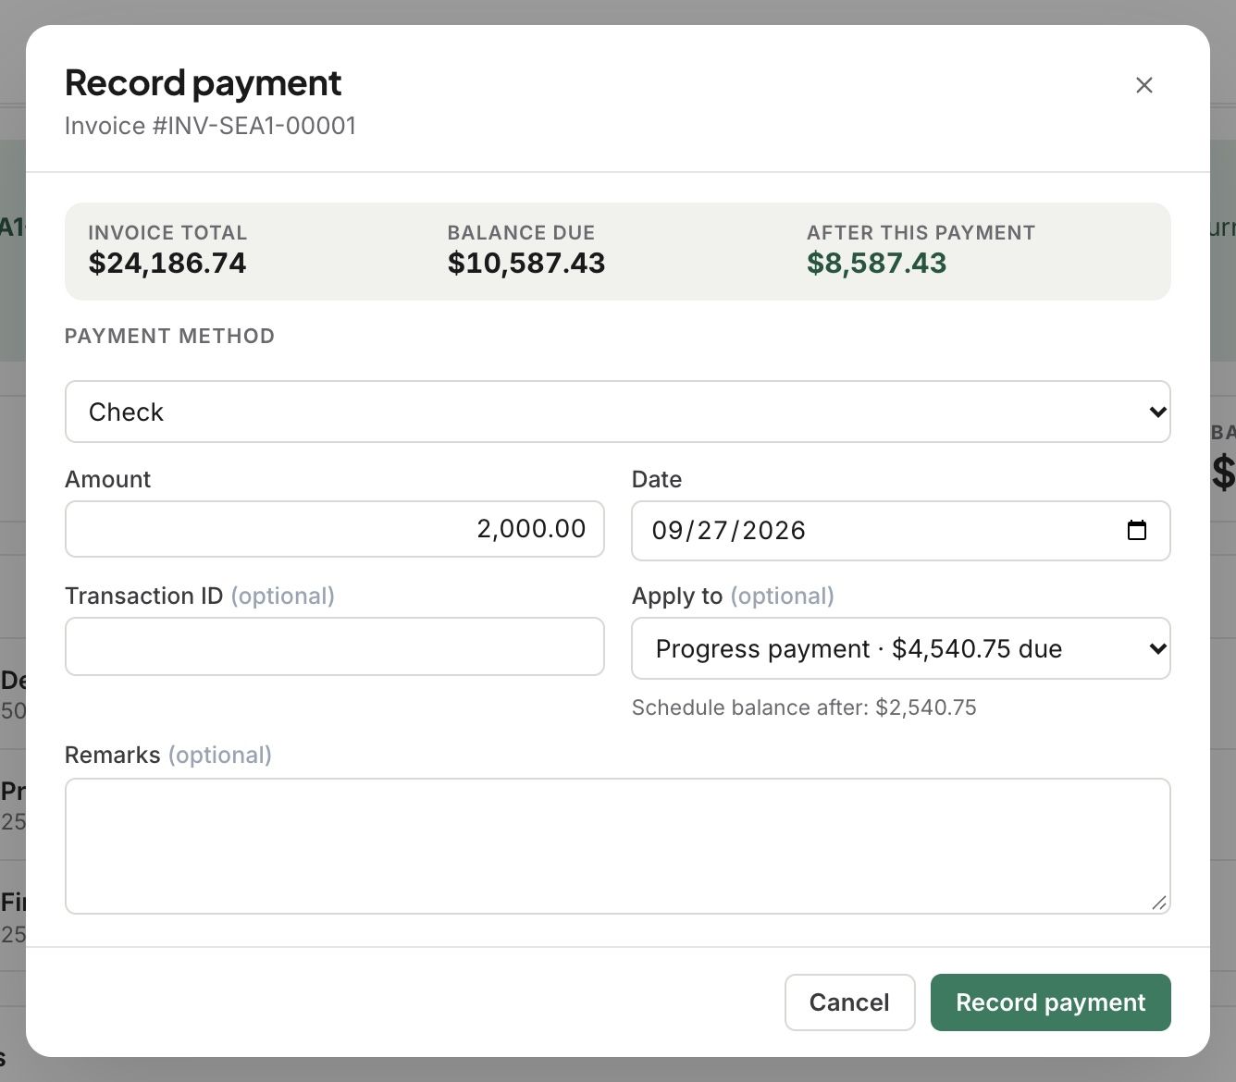Open the Apply to dropdown
This screenshot has width=1236, height=1082.
tap(901, 648)
